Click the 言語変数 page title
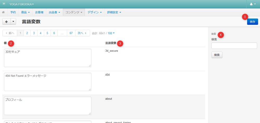 click(31, 22)
